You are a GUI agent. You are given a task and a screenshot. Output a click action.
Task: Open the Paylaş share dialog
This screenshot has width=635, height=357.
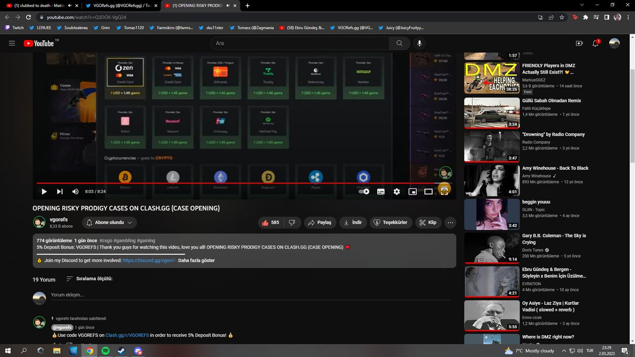(320, 223)
